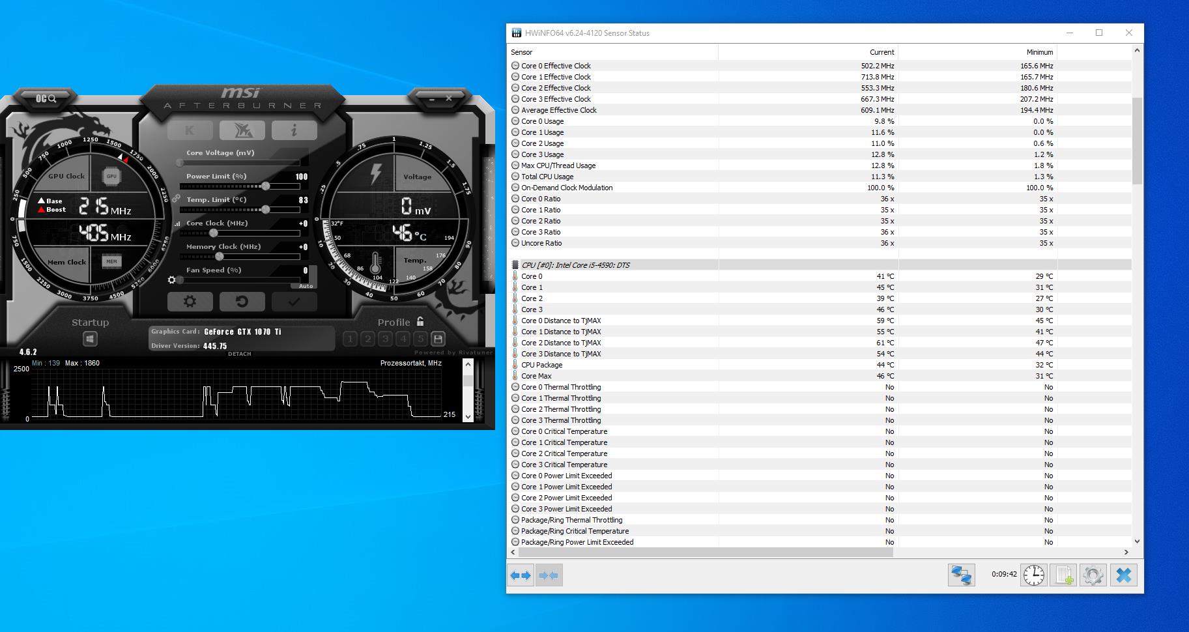The height and width of the screenshot is (632, 1189).
Task: Adjust the Power Limit slider handle
Action: pos(266,186)
